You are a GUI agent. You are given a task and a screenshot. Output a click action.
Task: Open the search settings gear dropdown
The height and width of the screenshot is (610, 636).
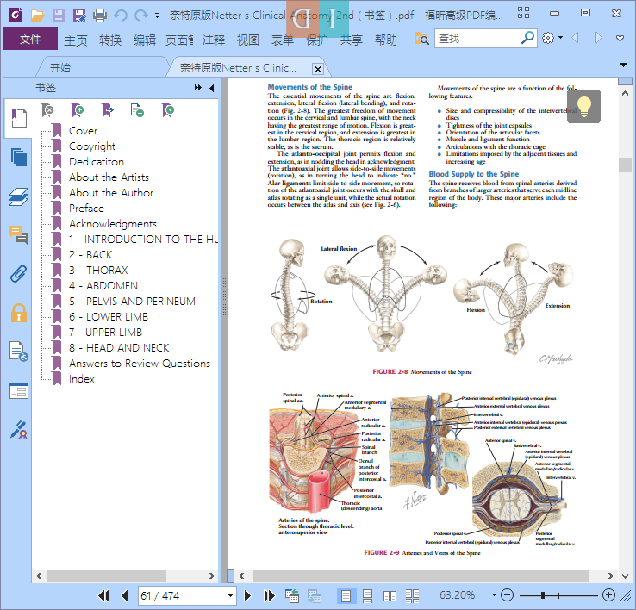click(552, 38)
